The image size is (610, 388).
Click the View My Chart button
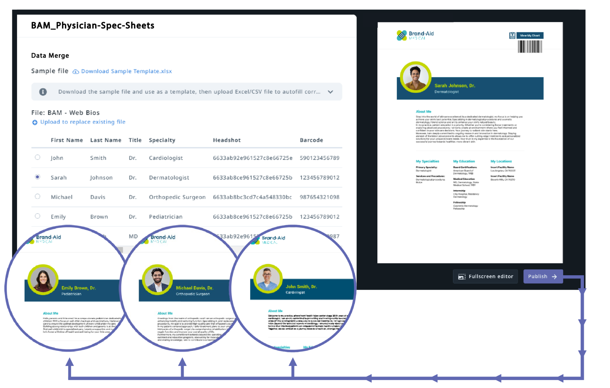(530, 35)
